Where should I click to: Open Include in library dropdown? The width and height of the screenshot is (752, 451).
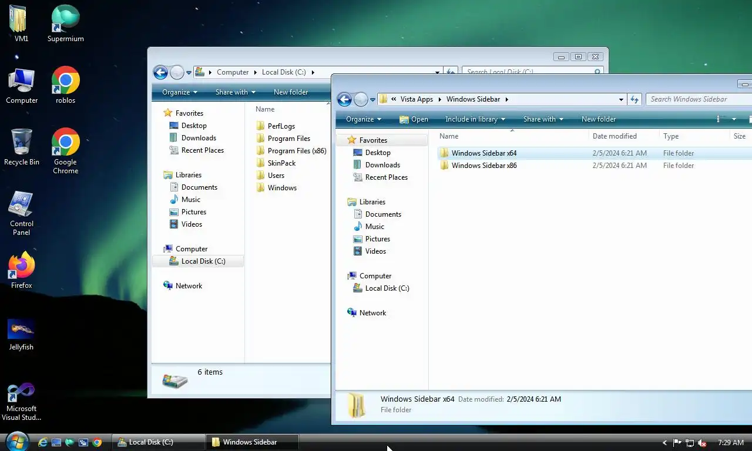[475, 119]
